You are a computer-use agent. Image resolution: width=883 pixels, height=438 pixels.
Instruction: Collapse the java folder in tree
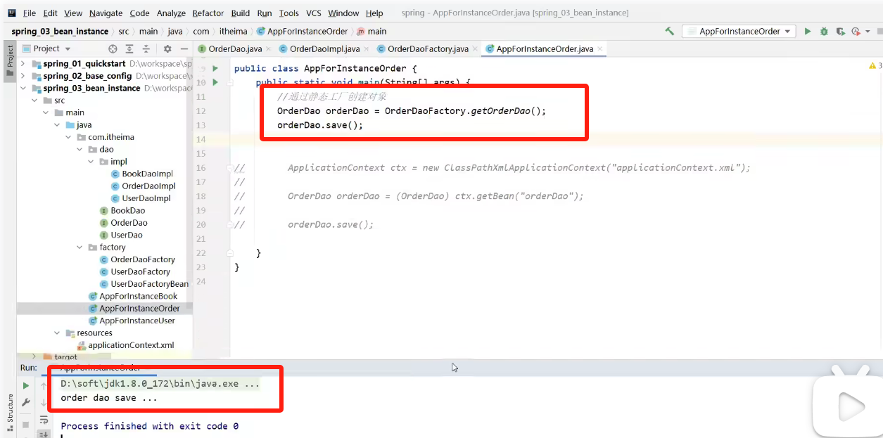(x=57, y=124)
